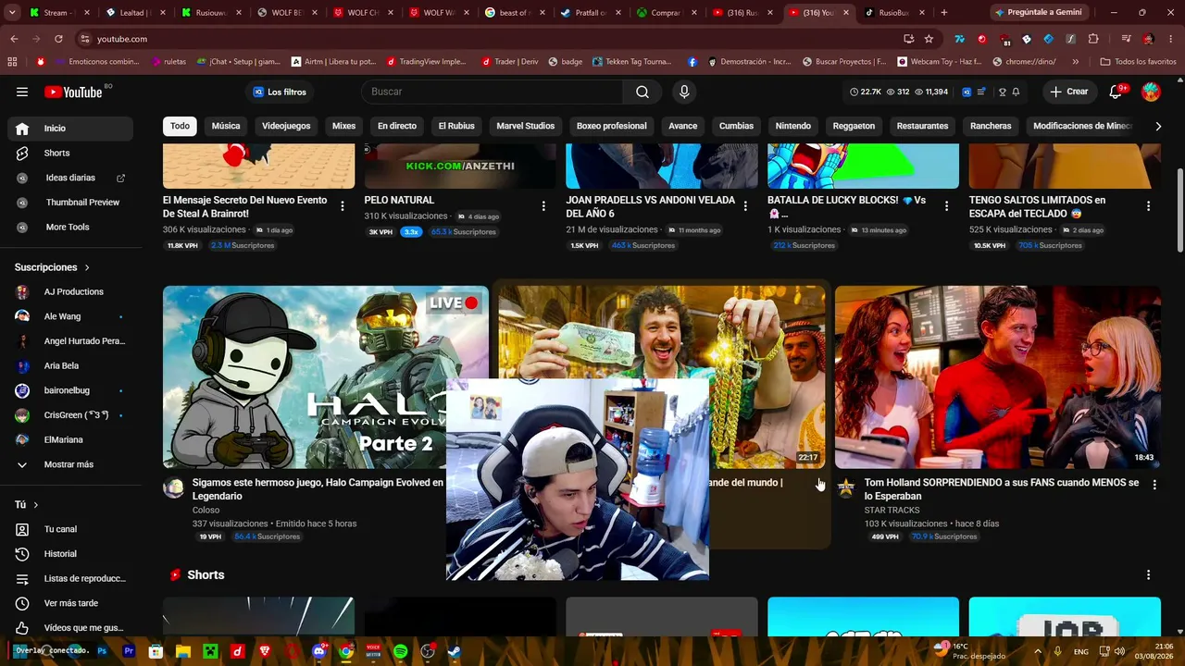Screen dimensions: 1185x666
Task: Open the Coloso channel link
Action: [x=206, y=510]
